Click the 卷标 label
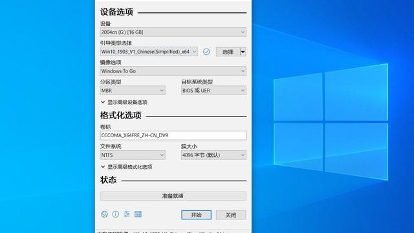Image resolution: width=414 pixels, height=233 pixels. pyautogui.click(x=105, y=127)
